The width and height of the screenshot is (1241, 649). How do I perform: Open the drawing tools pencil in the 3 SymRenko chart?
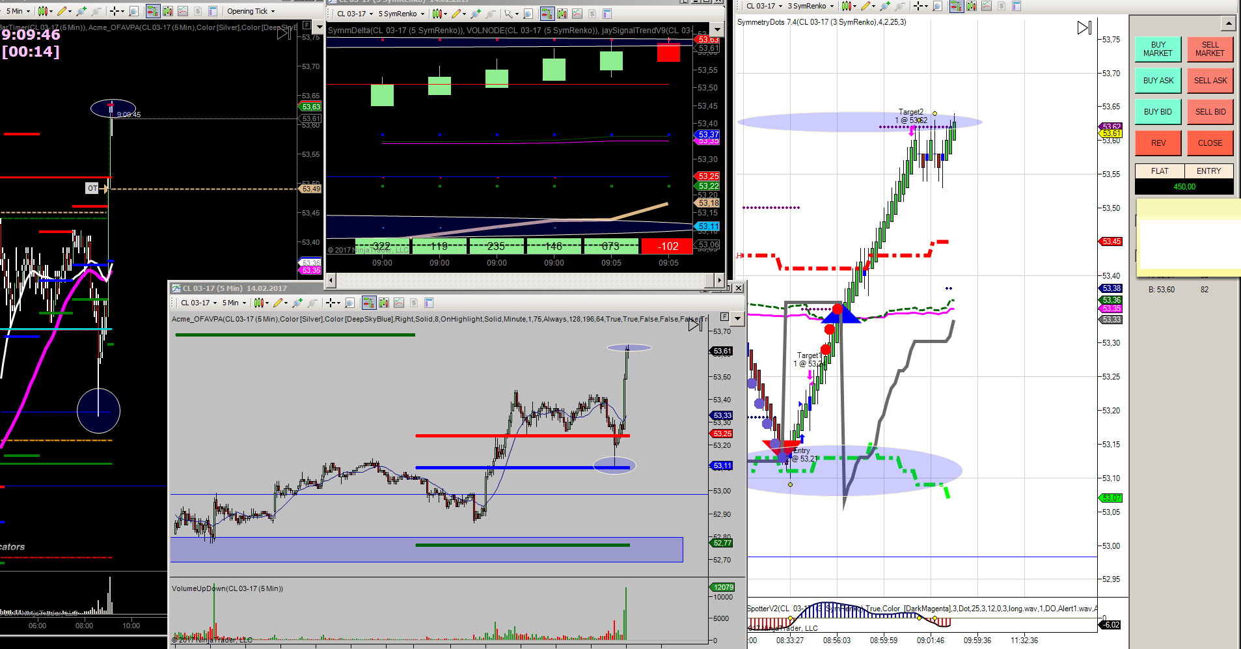pos(866,6)
